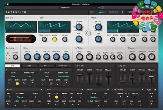
Task: Switch to the CTRL DEST tab
Action: 63,66
